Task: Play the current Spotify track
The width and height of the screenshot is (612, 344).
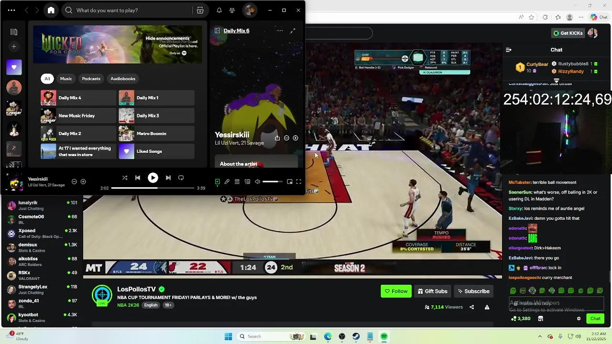Action: point(153,178)
